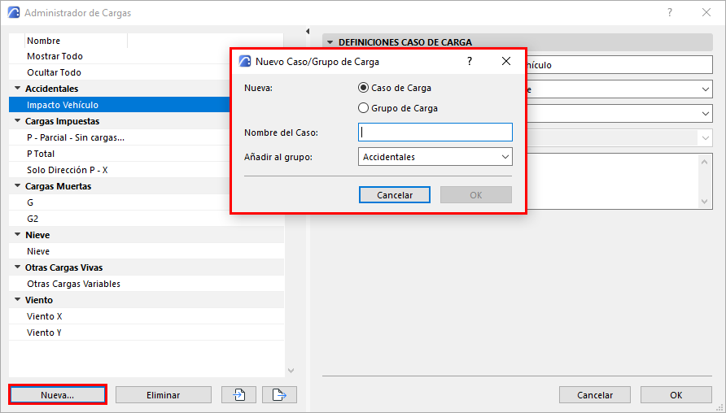Collapse the left list panel with the arrow
Viewport: 726px width, 413px height.
[x=308, y=32]
